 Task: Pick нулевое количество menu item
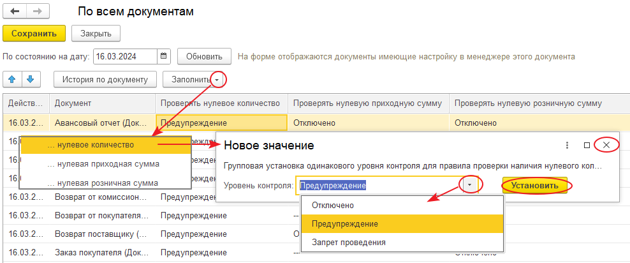[96, 145]
